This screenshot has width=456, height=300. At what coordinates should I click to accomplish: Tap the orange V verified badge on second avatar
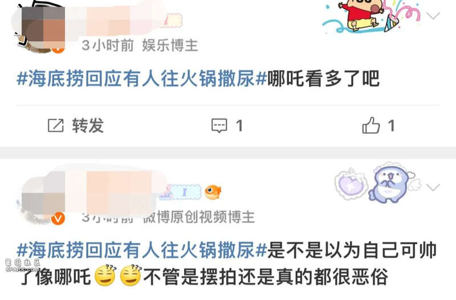[58, 218]
